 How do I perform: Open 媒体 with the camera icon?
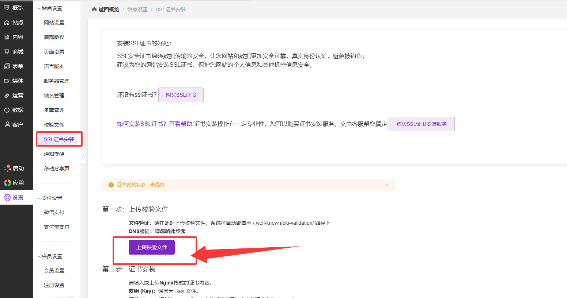click(7, 81)
